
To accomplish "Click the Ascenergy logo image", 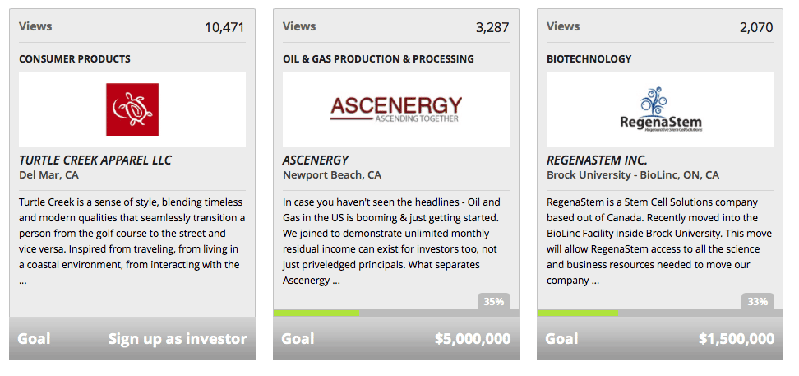I will click(396, 109).
